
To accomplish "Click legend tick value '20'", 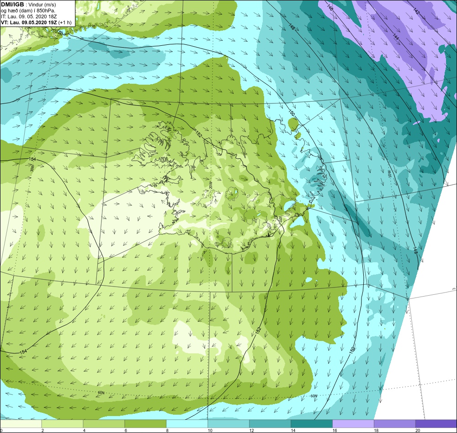I will click(x=418, y=430).
